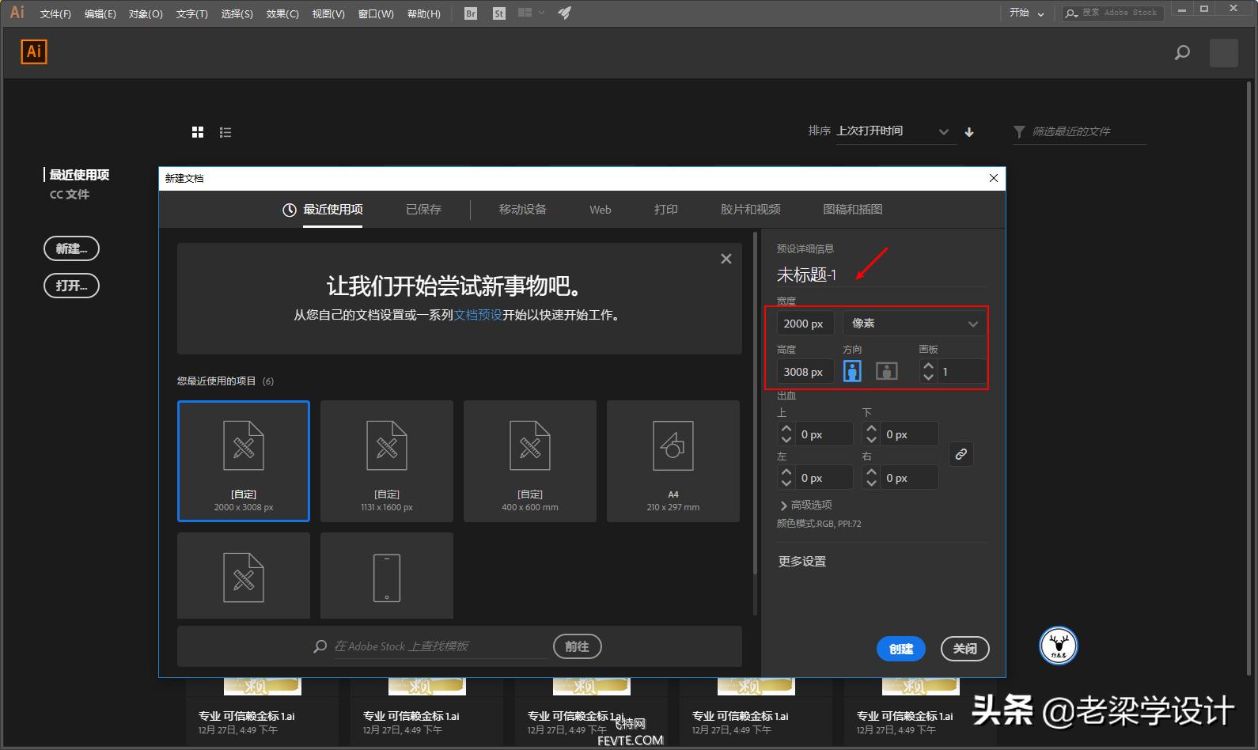Open the 窗口(W) menu
Viewport: 1258px width, 750px height.
pyautogui.click(x=376, y=13)
